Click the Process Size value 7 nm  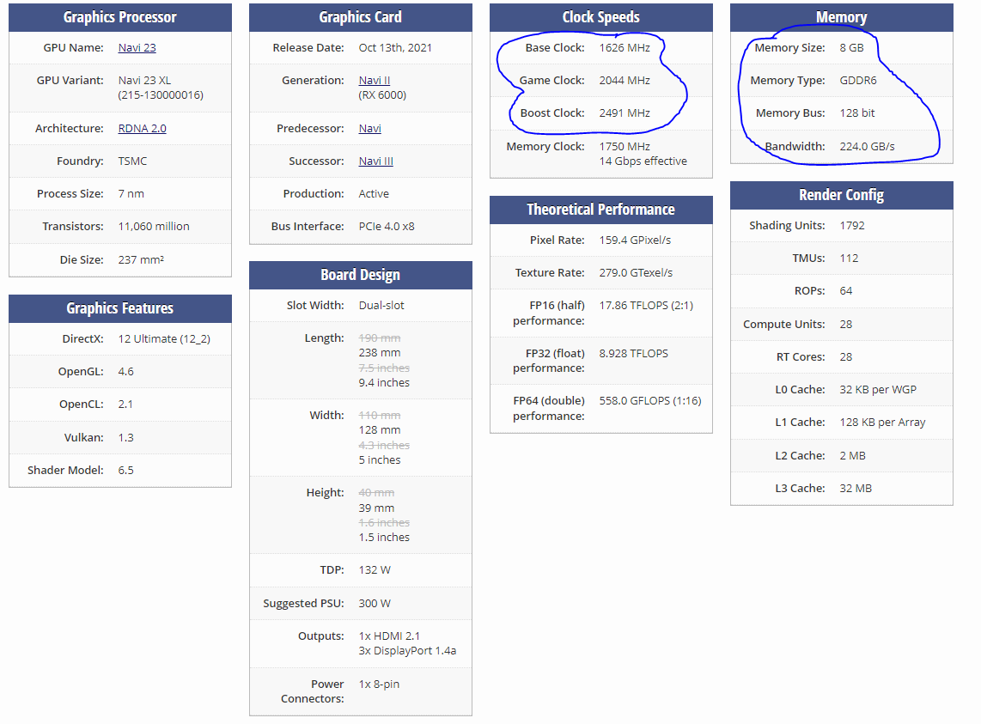point(131,193)
